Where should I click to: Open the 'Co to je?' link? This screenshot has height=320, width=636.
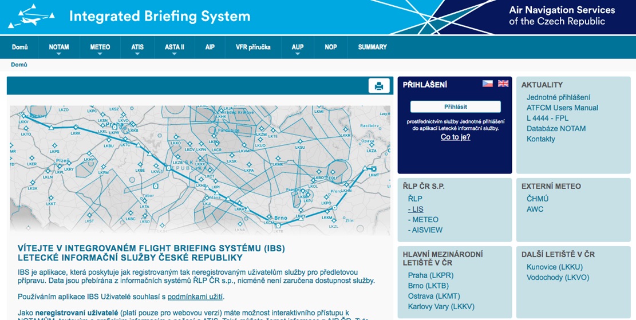pos(456,137)
